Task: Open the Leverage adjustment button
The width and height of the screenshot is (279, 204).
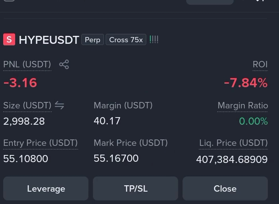Action: point(46,188)
